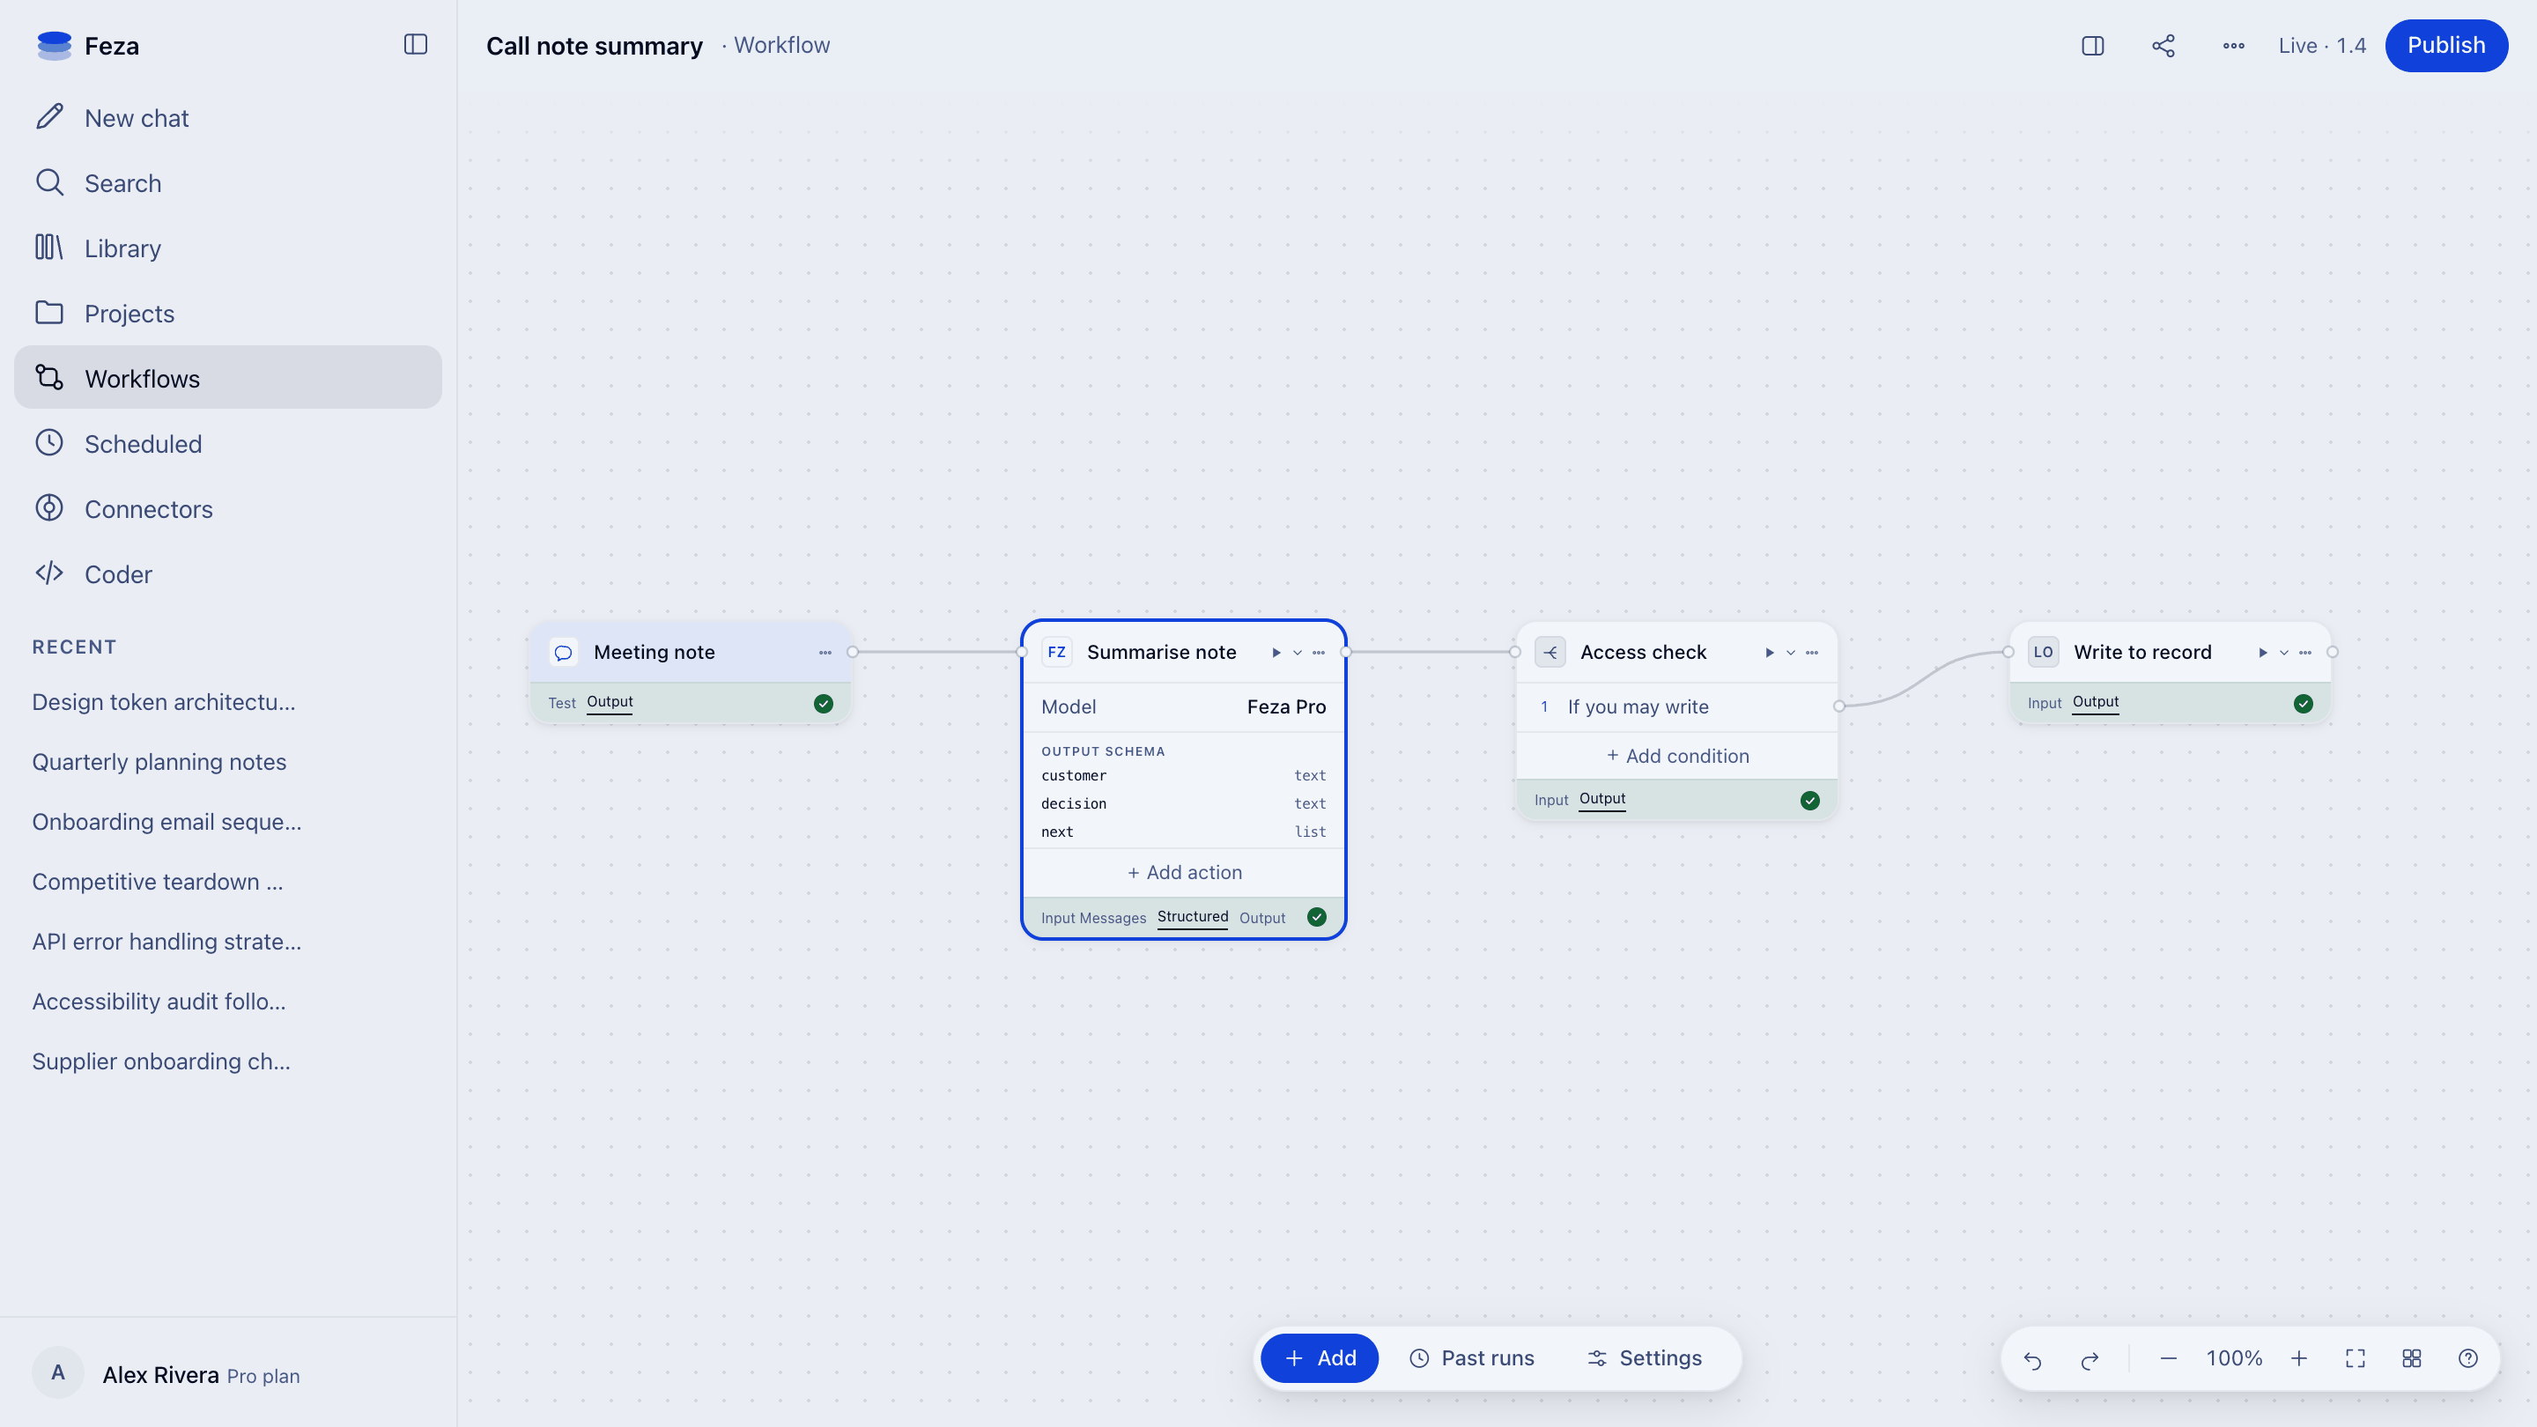
Task: Click Add condition in Access check
Action: pyautogui.click(x=1677, y=757)
